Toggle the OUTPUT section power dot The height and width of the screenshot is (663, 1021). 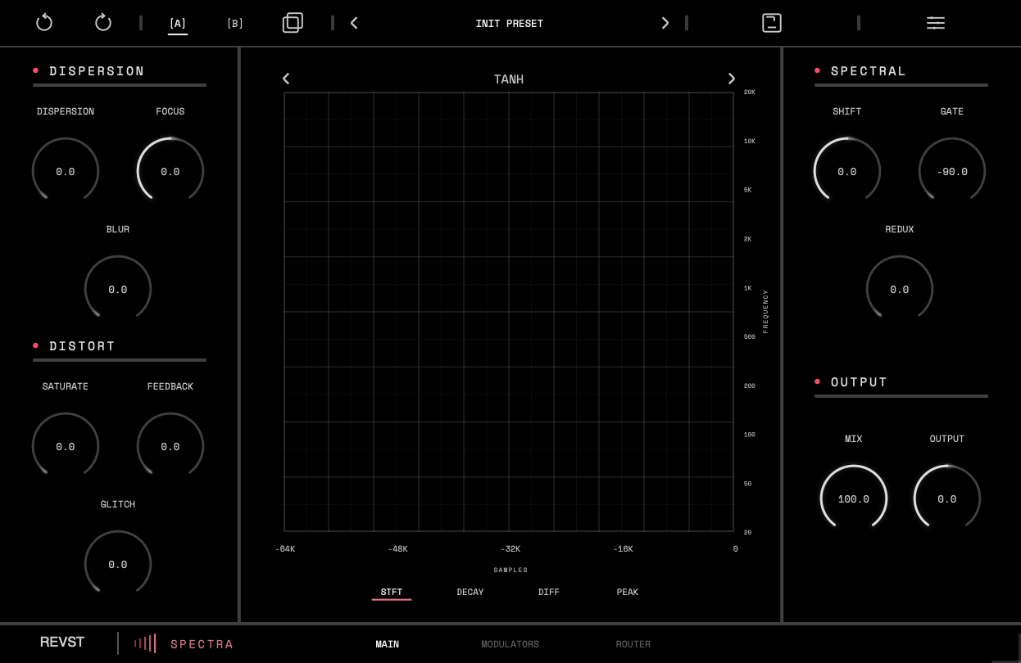click(818, 381)
